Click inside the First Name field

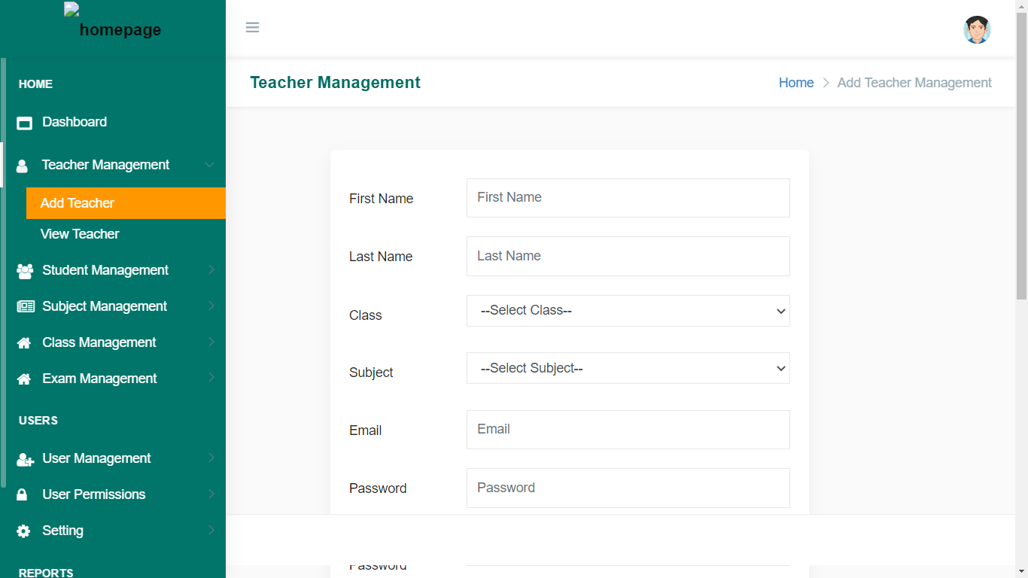628,197
